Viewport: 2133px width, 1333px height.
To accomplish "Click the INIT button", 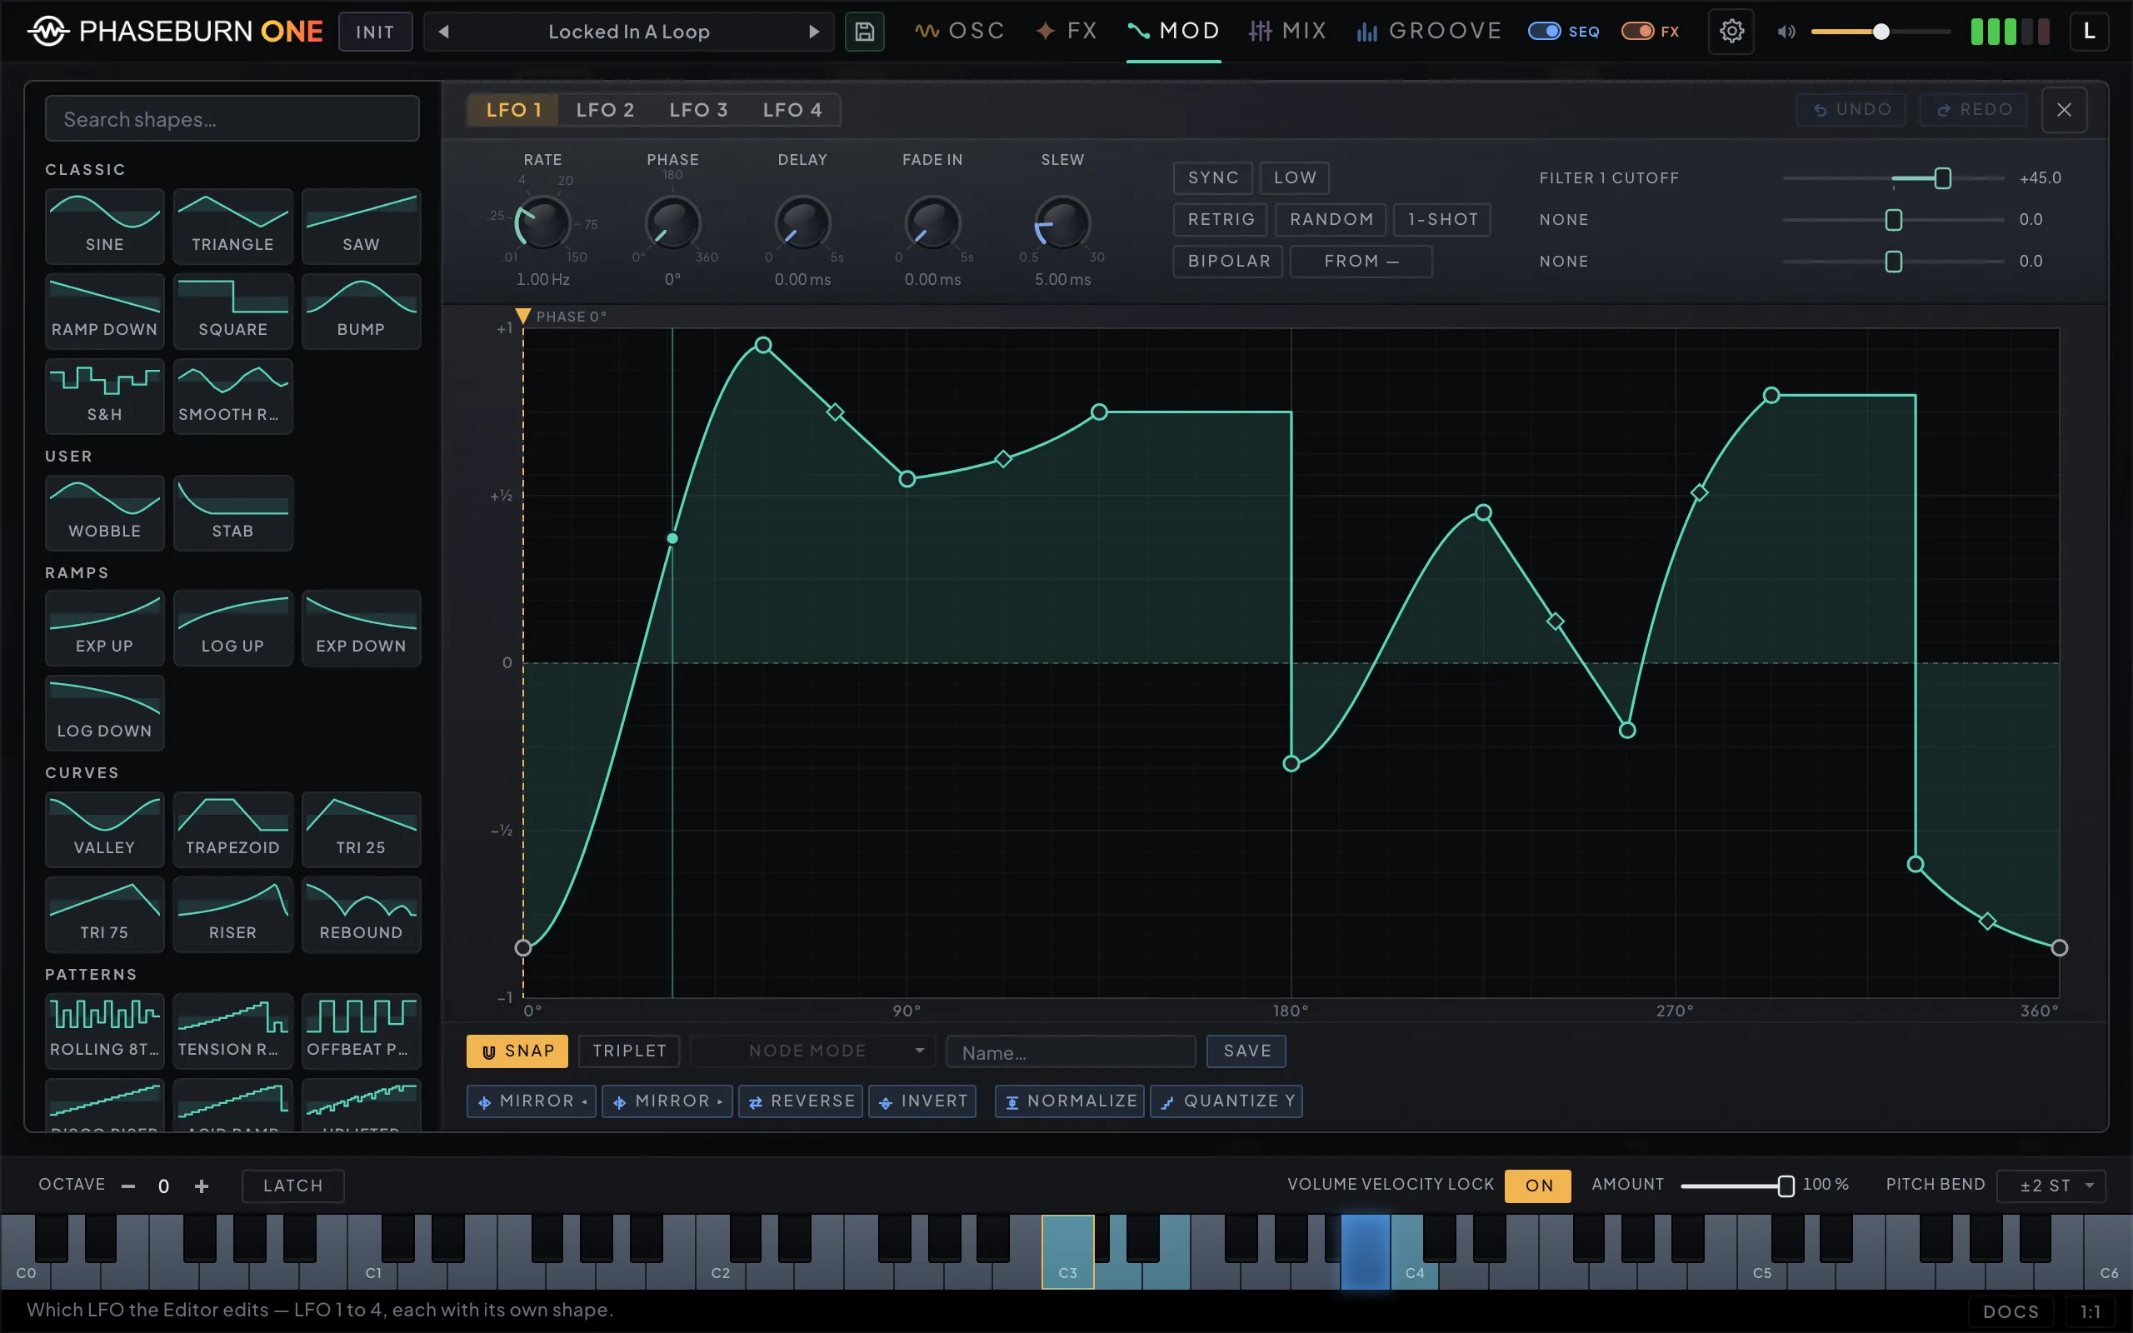I will pyautogui.click(x=376, y=32).
